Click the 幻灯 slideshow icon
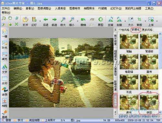 [x=34, y=20]
